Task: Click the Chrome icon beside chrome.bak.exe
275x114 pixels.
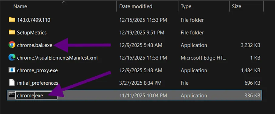Action: pyautogui.click(x=12, y=45)
